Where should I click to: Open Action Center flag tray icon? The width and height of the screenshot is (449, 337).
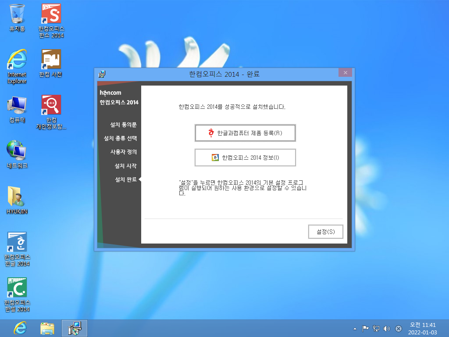(365, 329)
